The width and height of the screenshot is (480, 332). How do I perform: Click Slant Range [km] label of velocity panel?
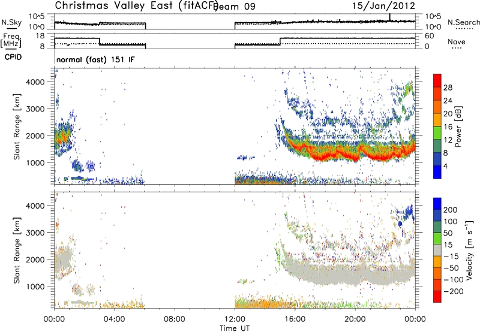17,250
